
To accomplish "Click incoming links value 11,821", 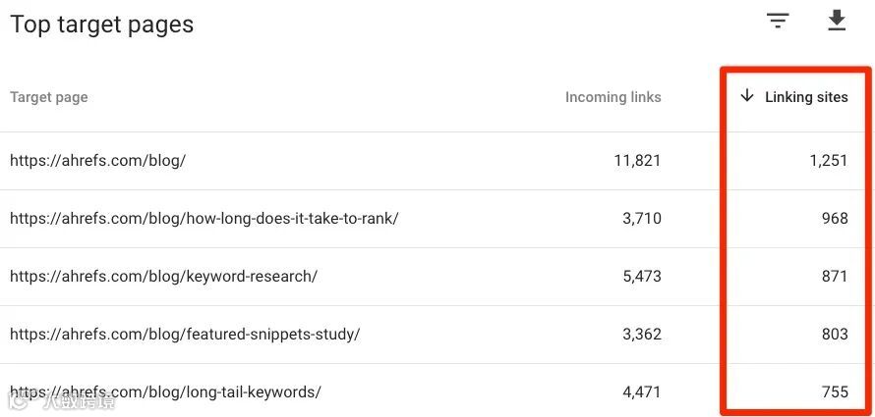I will (637, 160).
